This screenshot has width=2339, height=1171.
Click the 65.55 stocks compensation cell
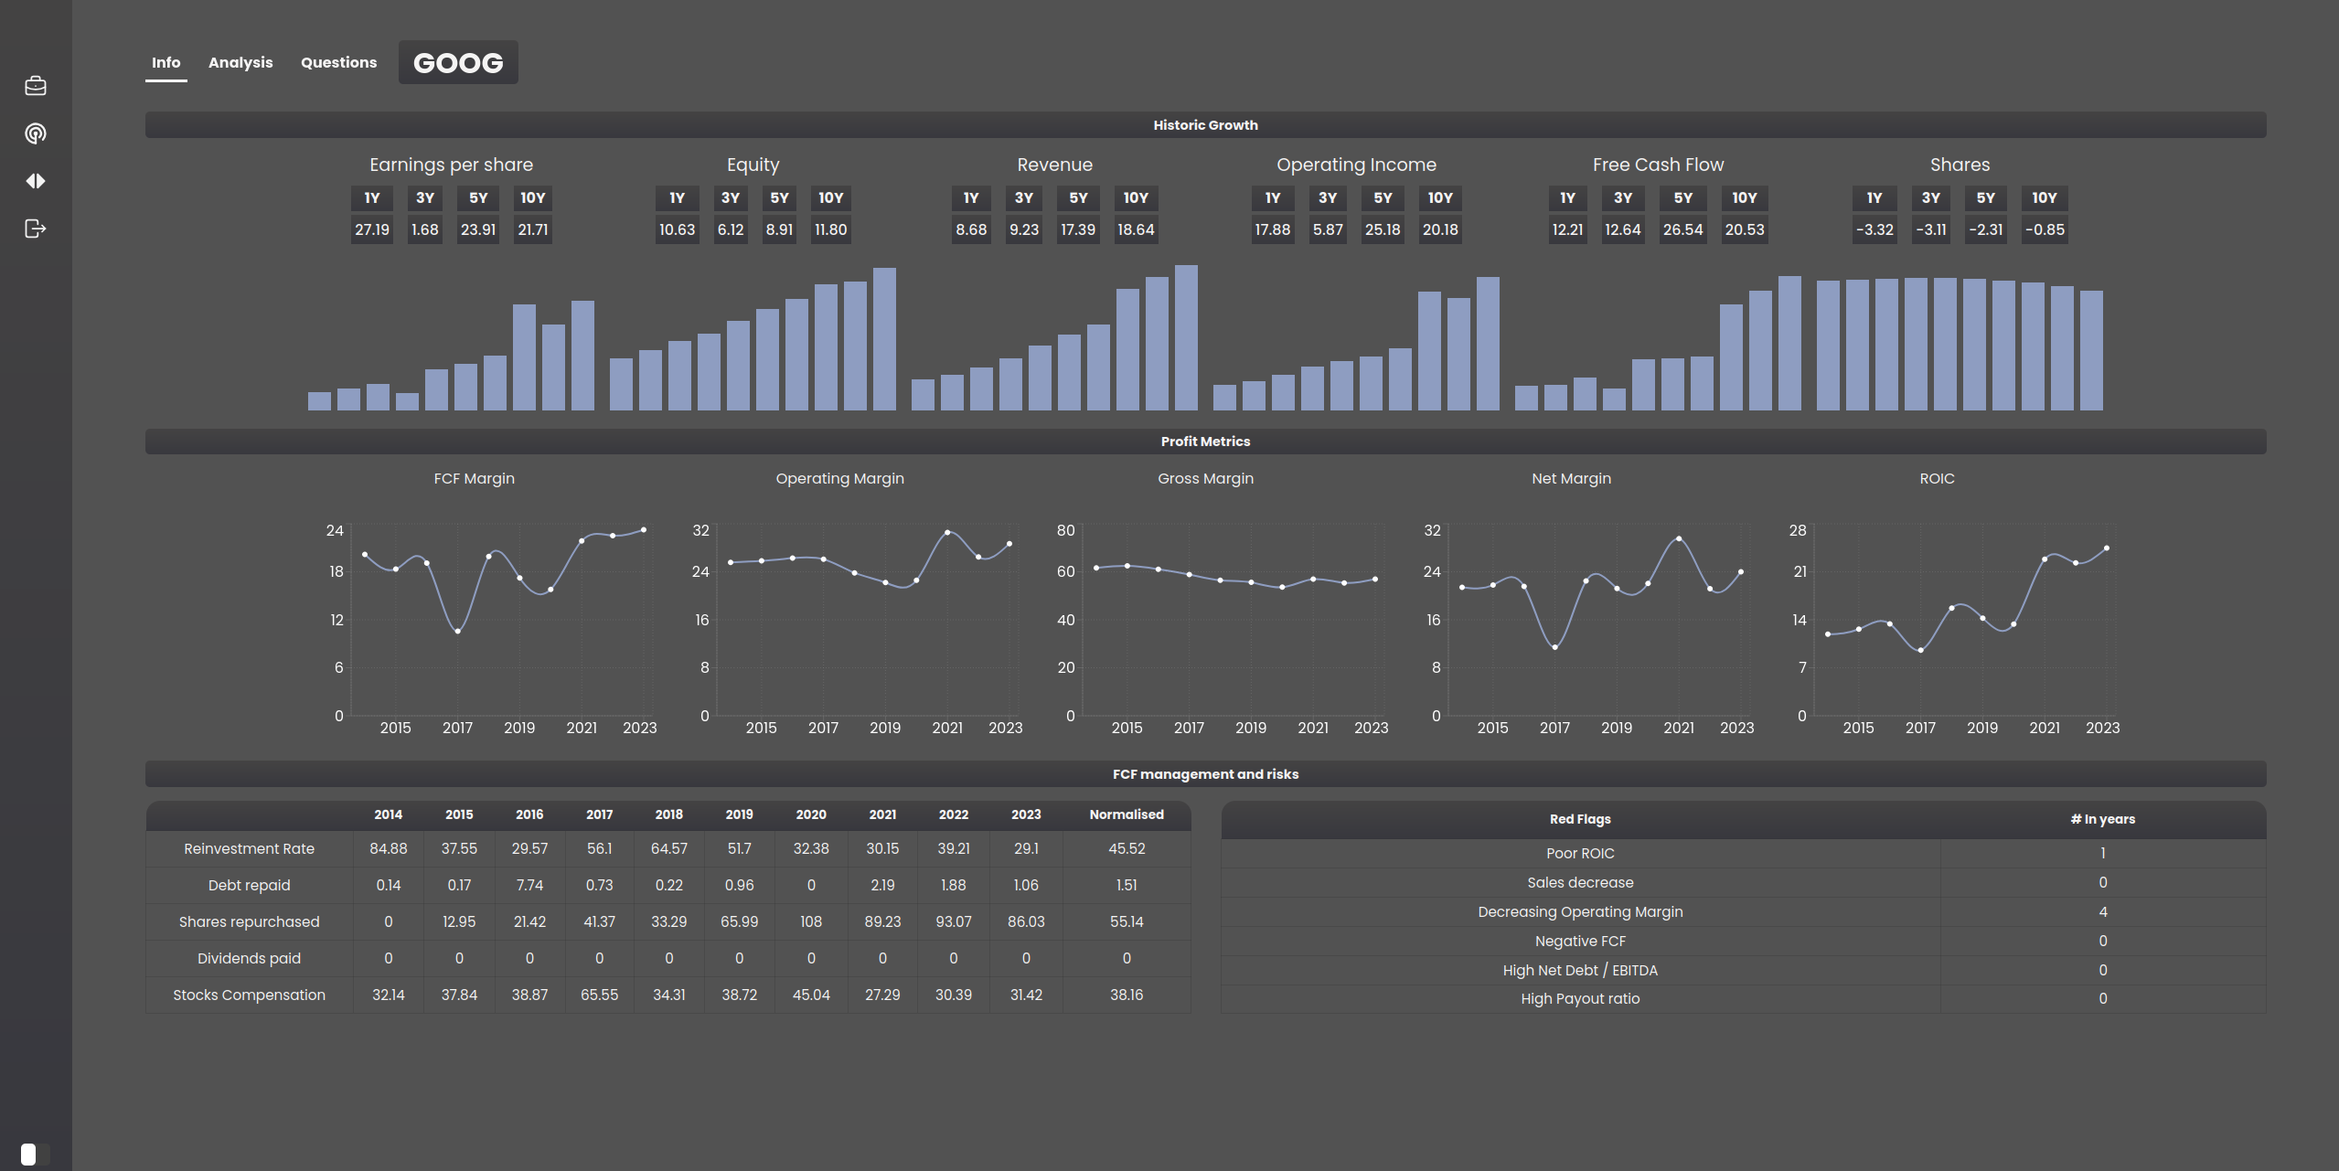tap(599, 995)
